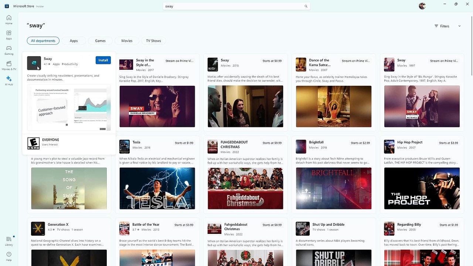
Task: Open the Library in the sidebar
Action: [x=9, y=241]
